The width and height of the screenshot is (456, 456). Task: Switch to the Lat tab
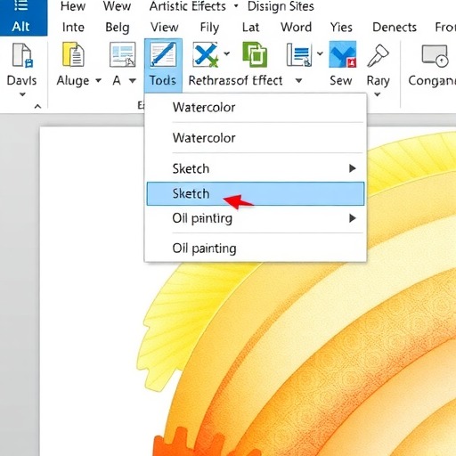(250, 28)
